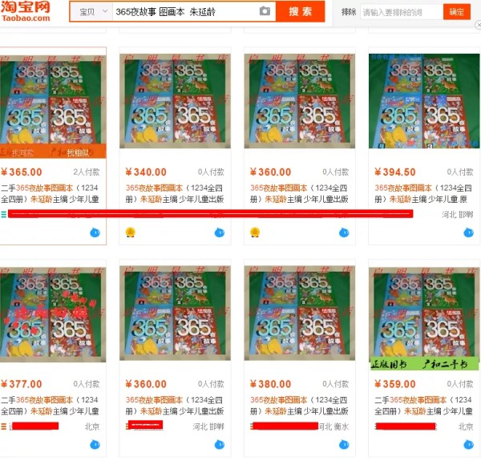Click 找相似 on the first product
481x461 pixels.
(79, 152)
